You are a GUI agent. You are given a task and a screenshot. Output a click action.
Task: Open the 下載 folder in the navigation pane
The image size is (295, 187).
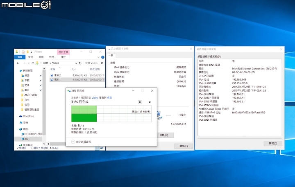[27, 80]
